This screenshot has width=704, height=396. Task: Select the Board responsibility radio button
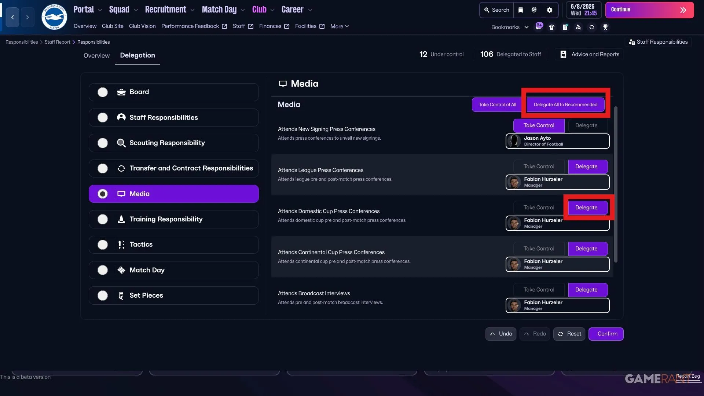103,92
